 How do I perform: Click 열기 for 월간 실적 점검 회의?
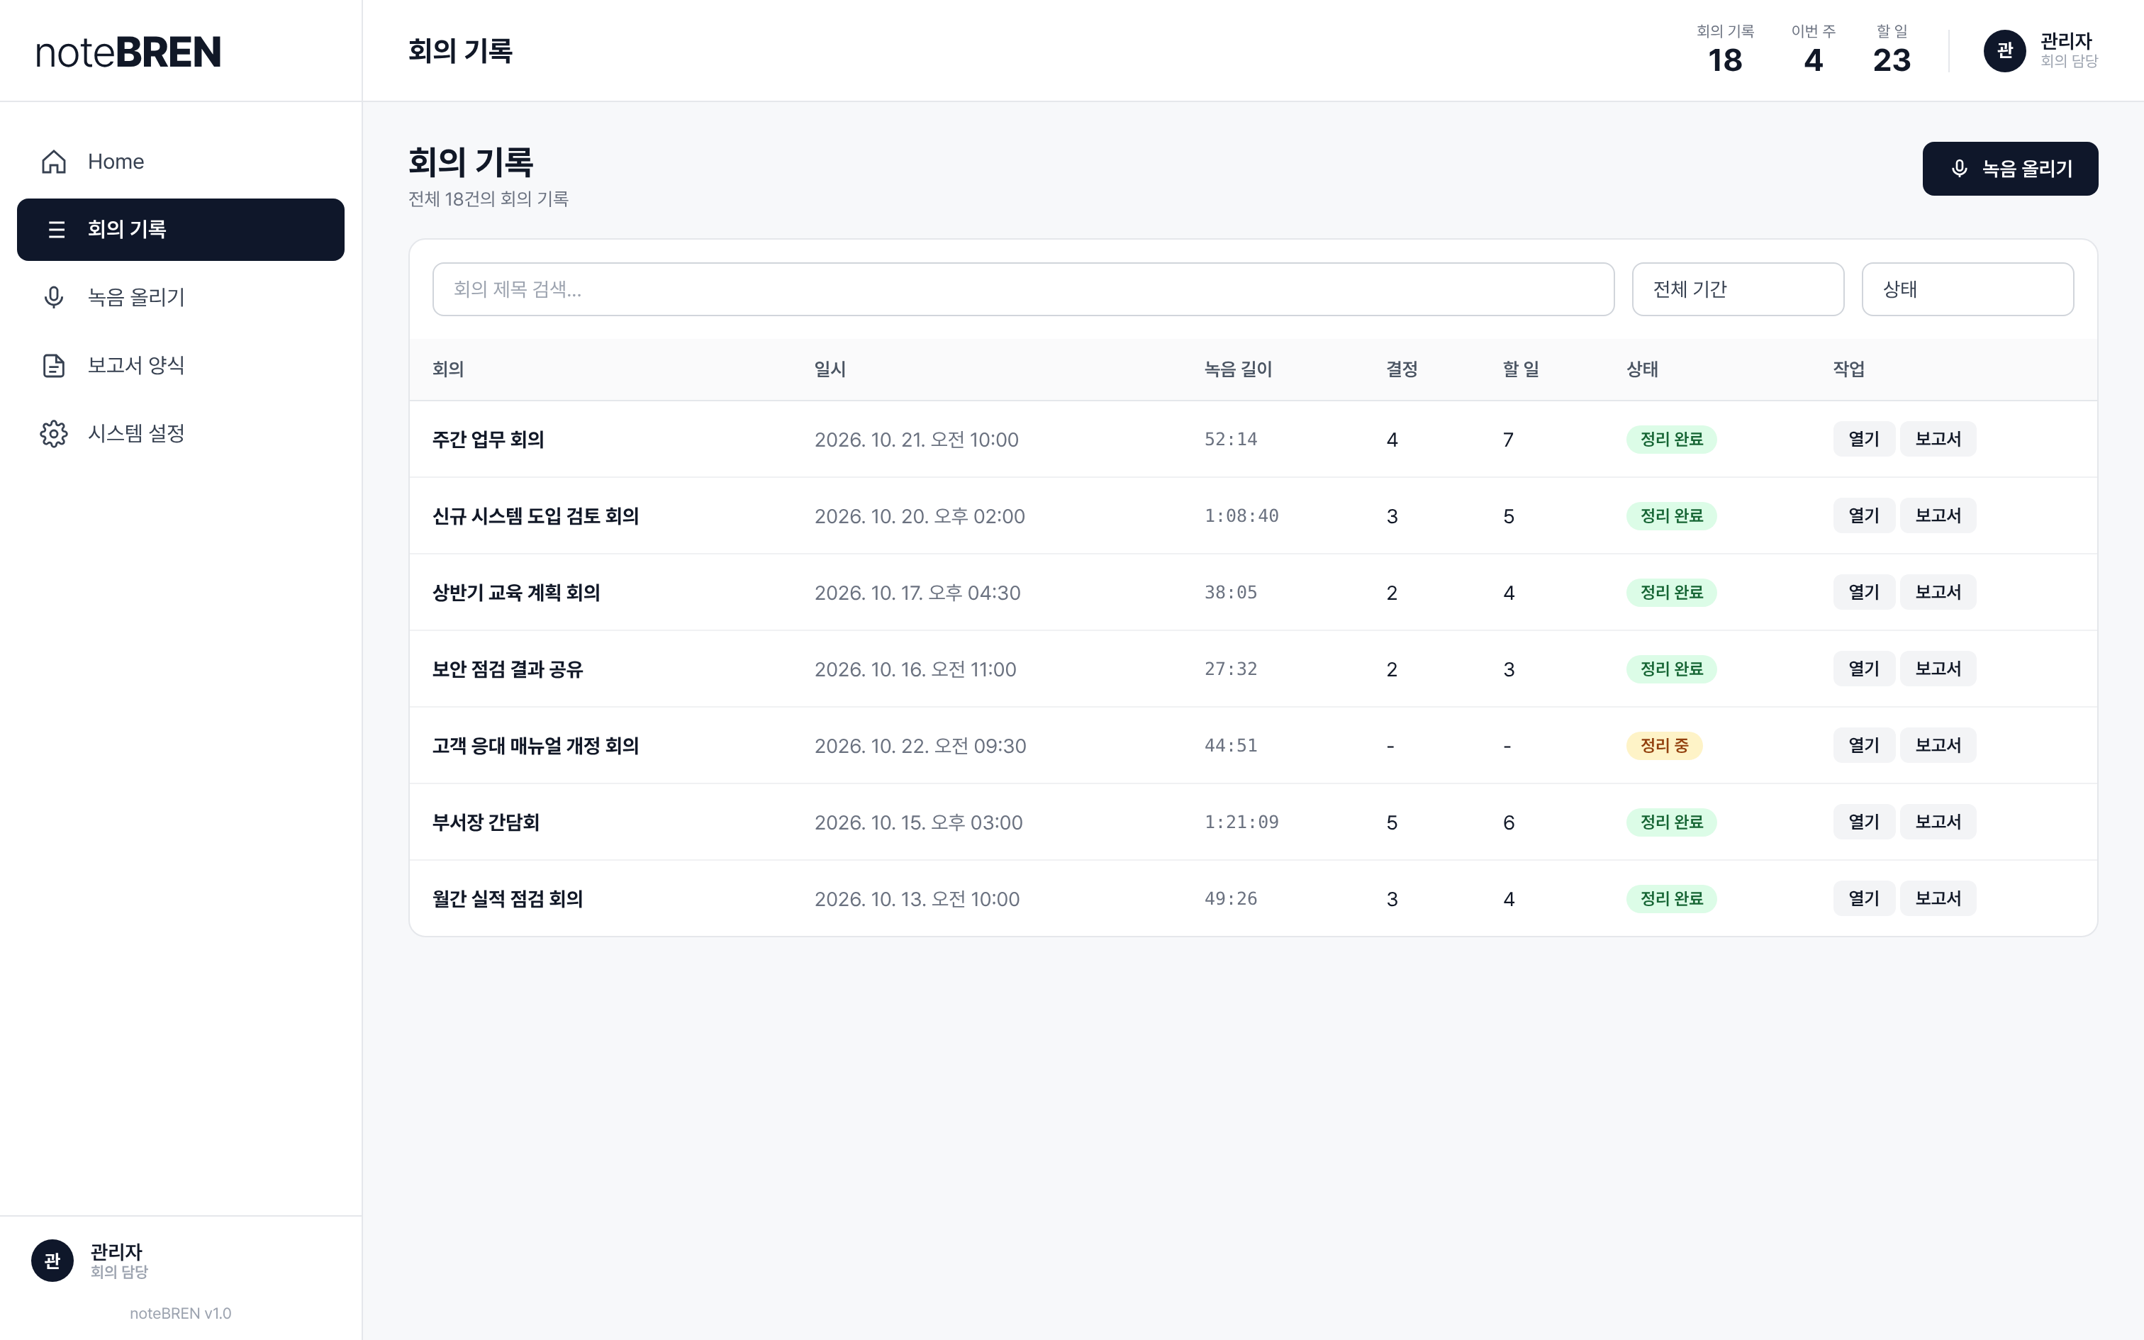pos(1863,899)
